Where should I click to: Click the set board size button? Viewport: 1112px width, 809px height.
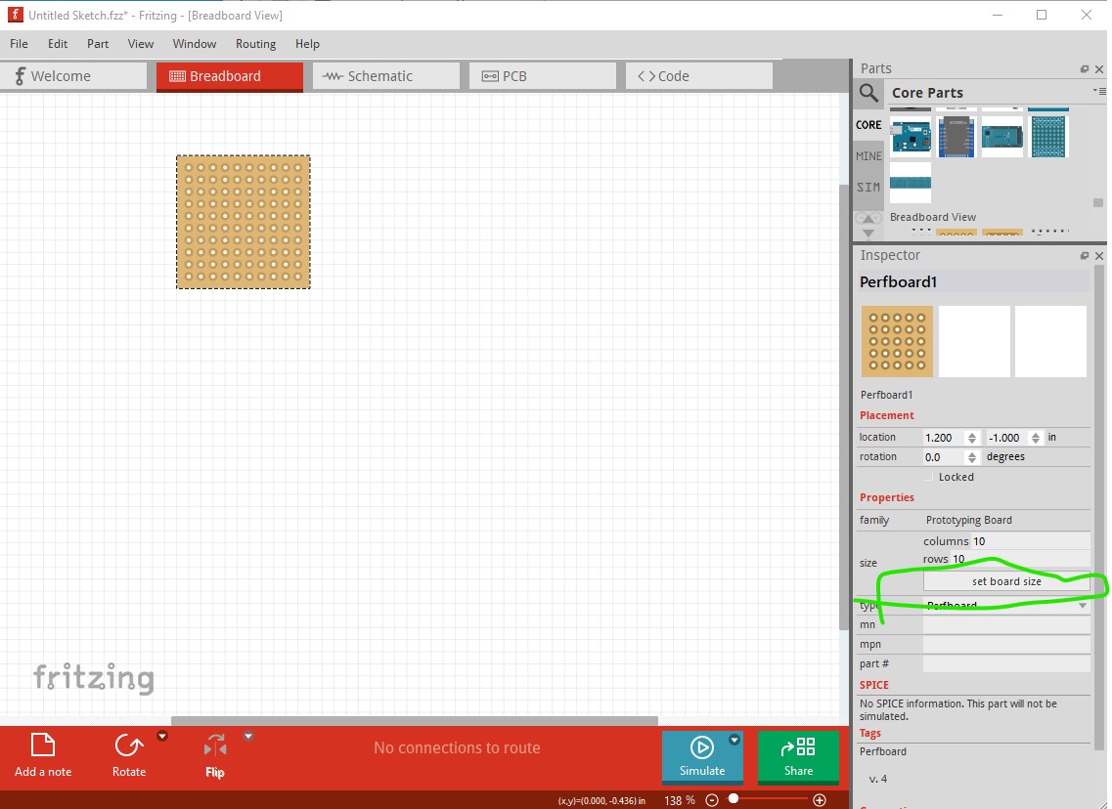[x=1005, y=581]
